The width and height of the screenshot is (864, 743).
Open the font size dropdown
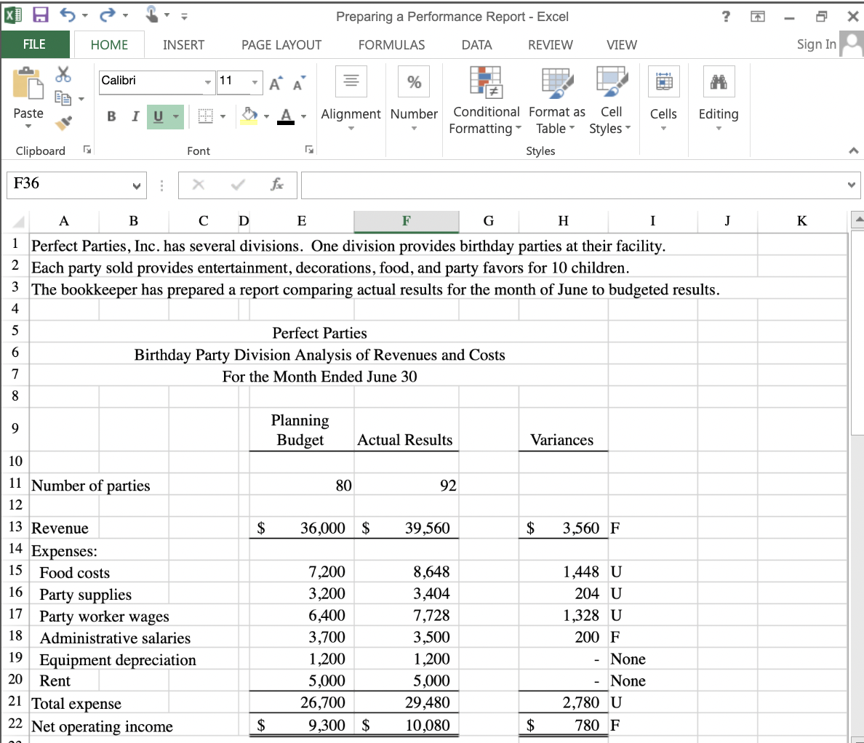(255, 82)
